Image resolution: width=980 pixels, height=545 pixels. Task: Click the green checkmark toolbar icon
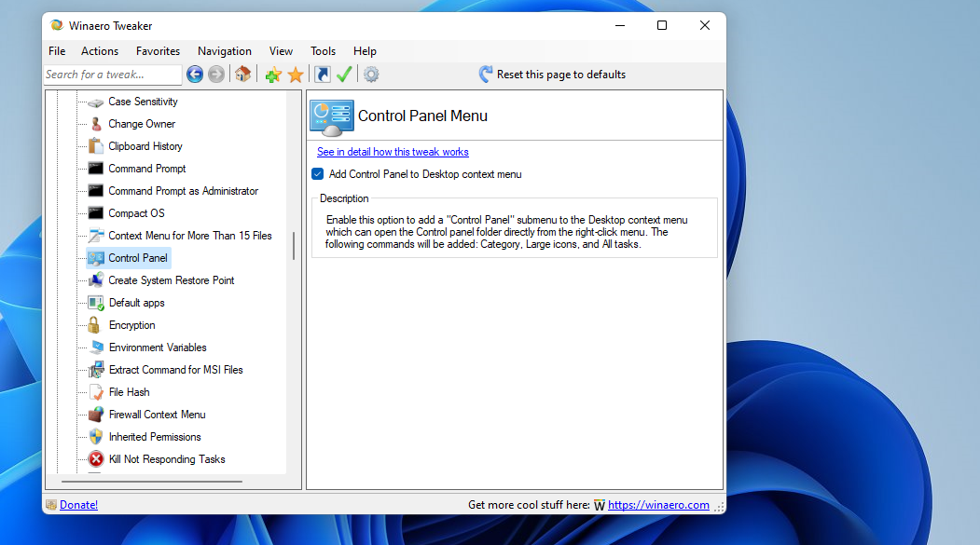pos(344,74)
